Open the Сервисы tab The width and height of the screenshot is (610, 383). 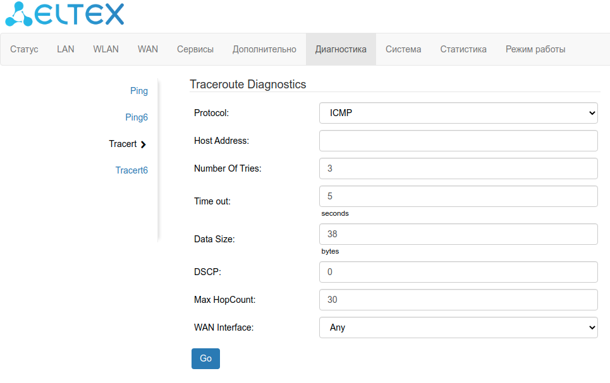point(195,49)
